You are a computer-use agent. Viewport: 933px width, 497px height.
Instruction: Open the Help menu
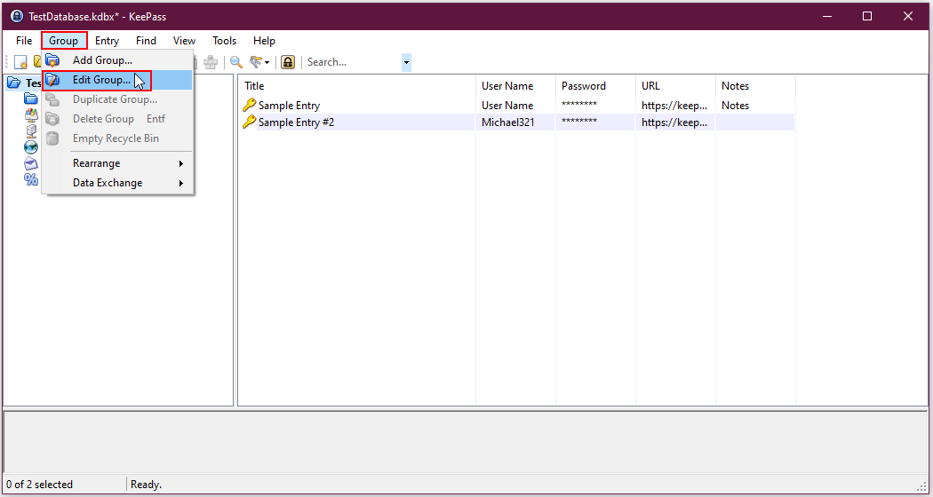(264, 41)
